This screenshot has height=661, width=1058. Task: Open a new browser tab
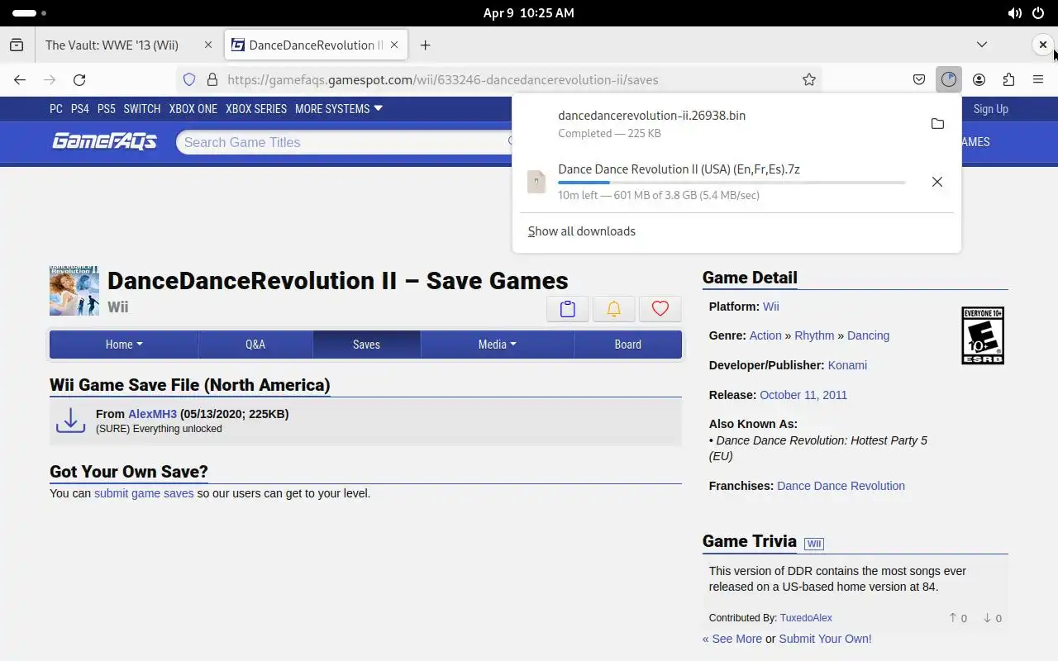point(425,45)
